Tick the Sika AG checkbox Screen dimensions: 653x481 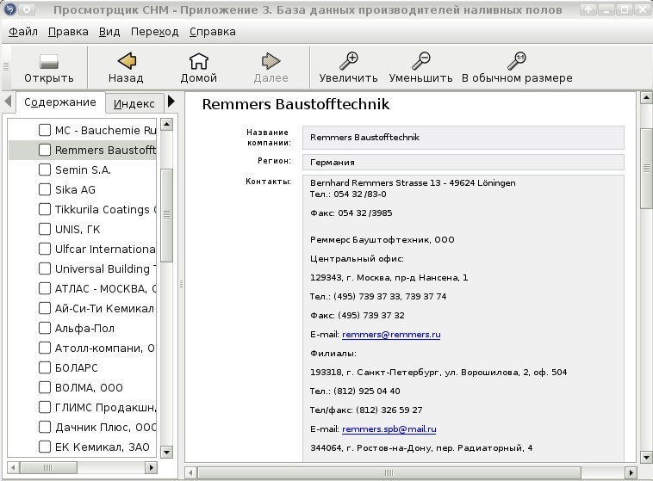click(45, 189)
